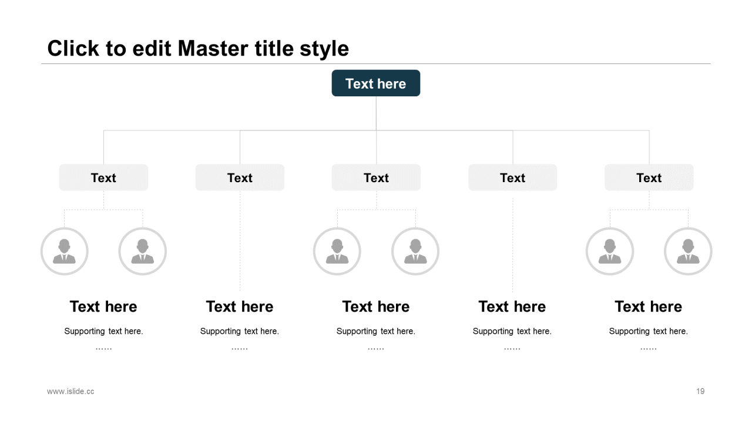Click the dark 'Text here' root box at top
This screenshot has width=752, height=423.
click(375, 83)
